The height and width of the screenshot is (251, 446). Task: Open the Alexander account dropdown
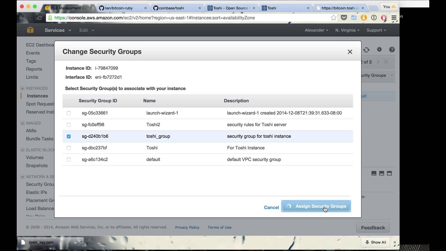pyautogui.click(x=316, y=30)
